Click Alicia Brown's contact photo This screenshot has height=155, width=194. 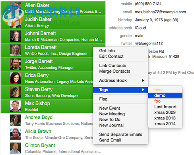click(16, 134)
